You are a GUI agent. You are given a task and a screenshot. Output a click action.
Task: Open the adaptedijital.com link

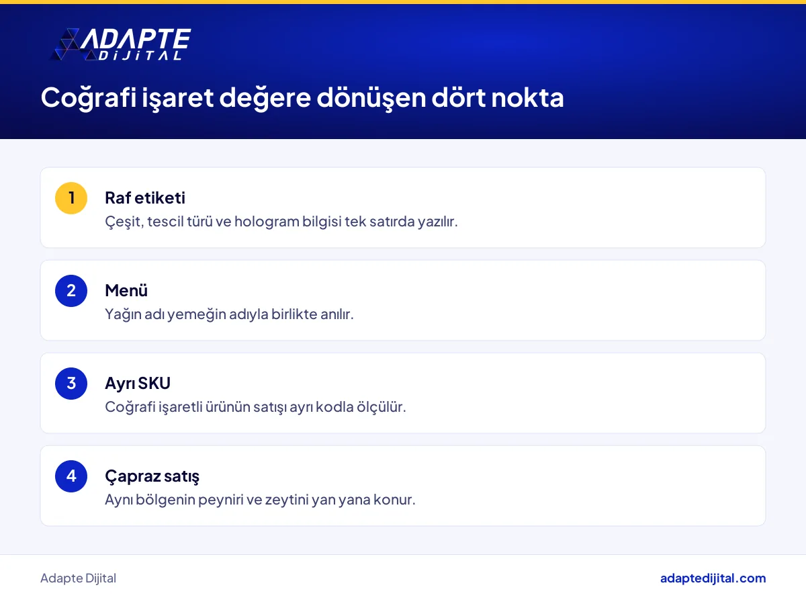point(713,578)
